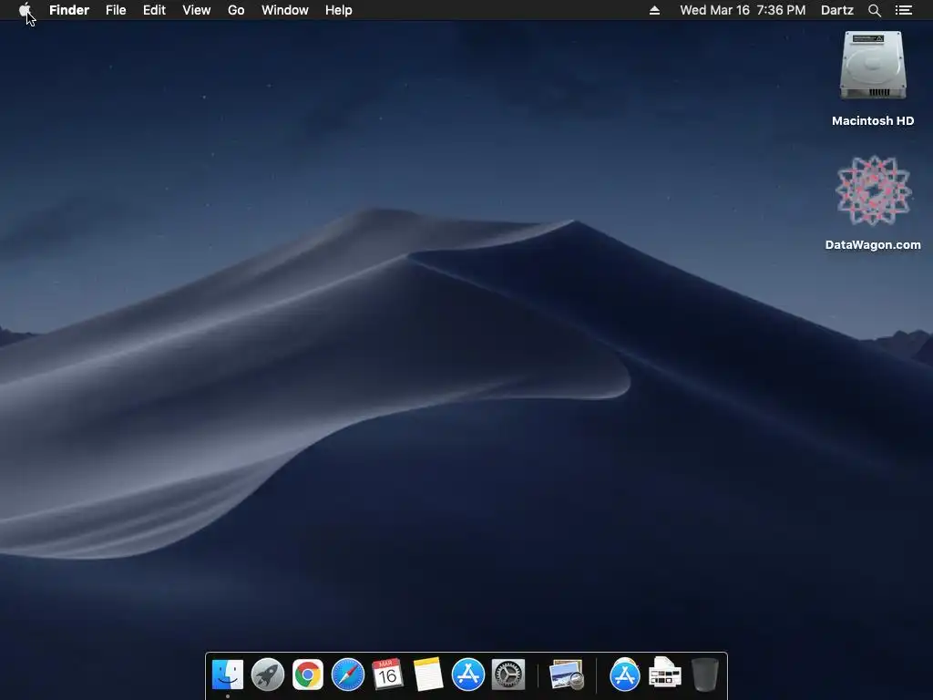Open the Notes app in Dock

tap(428, 675)
